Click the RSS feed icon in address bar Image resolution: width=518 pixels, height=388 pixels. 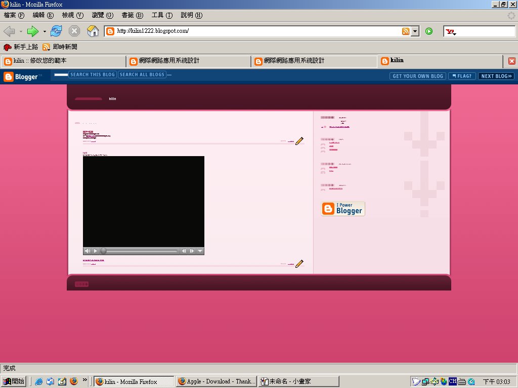pos(406,31)
